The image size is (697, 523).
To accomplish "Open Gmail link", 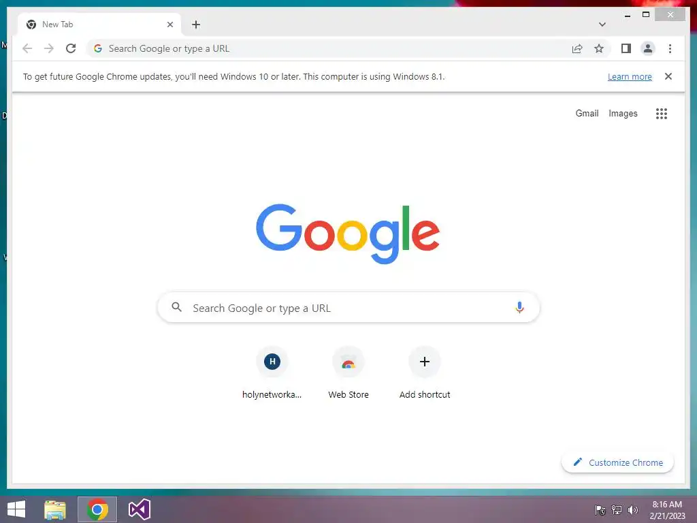I will point(587,114).
